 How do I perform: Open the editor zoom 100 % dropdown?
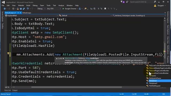click(9, 87)
